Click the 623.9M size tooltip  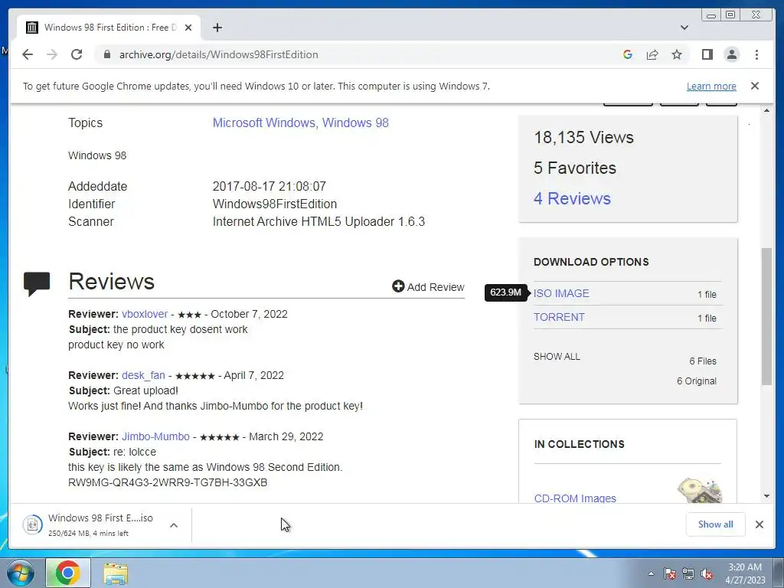pyautogui.click(x=505, y=292)
